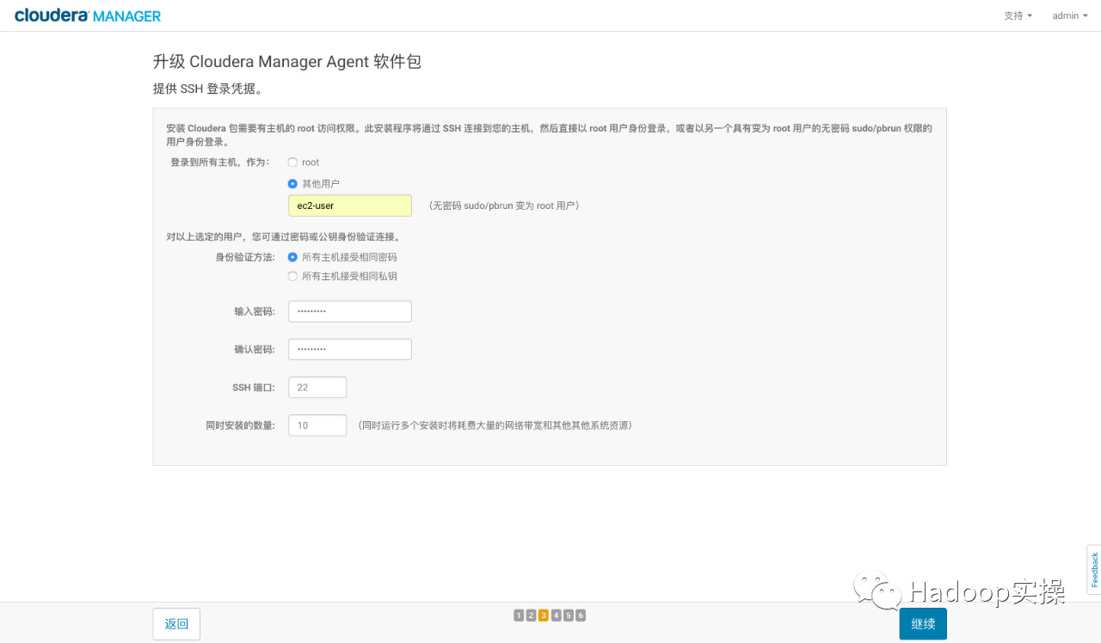This screenshot has width=1101, height=643.
Task: Select current wizard step 3
Action: (544, 615)
